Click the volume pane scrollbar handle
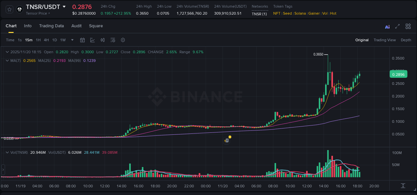The height and width of the screenshot is (195, 417). (3, 170)
